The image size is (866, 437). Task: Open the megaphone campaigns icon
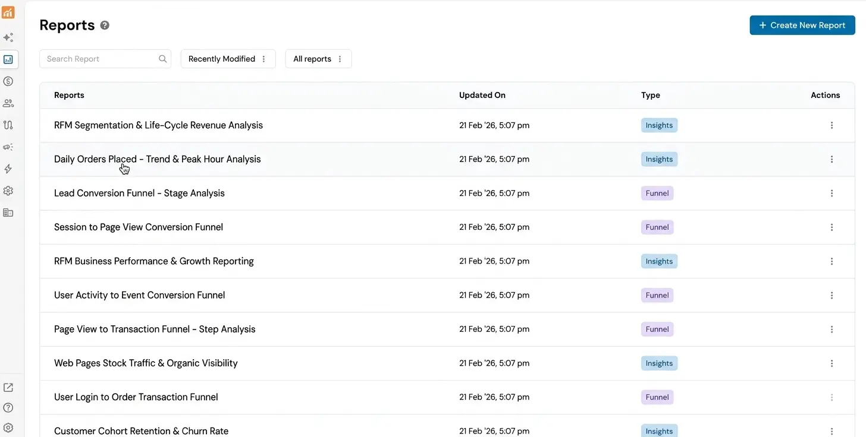click(8, 147)
